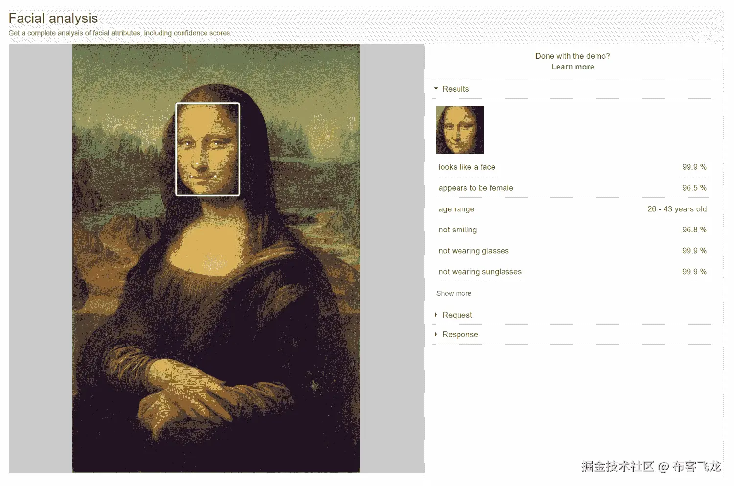Select the 'age range' label
This screenshot has height=486, width=734.
click(456, 209)
